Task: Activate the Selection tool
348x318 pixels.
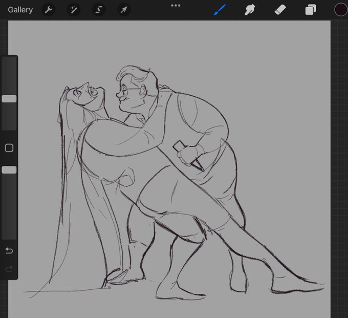Action: (99, 10)
